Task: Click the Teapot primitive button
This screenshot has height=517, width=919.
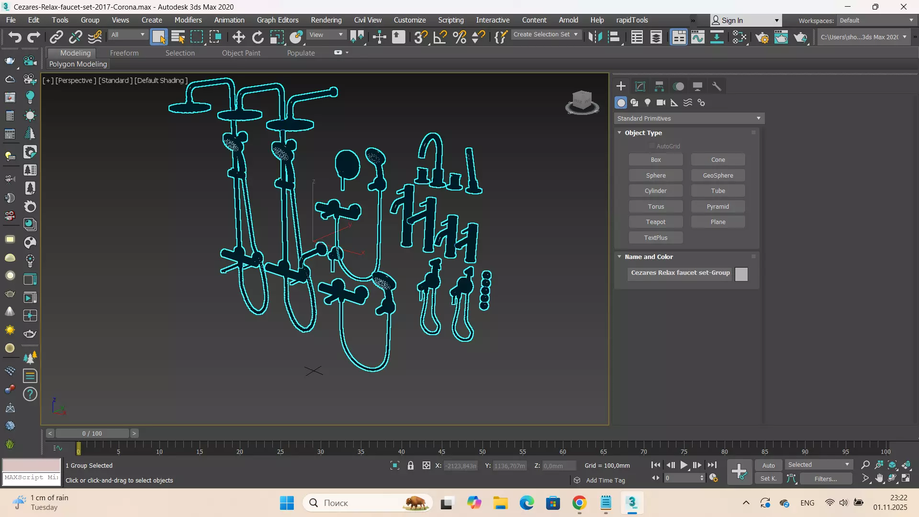Action: pos(655,222)
